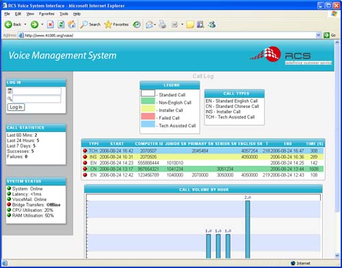Click the tallest 2.0 bar in chart

click(248, 229)
